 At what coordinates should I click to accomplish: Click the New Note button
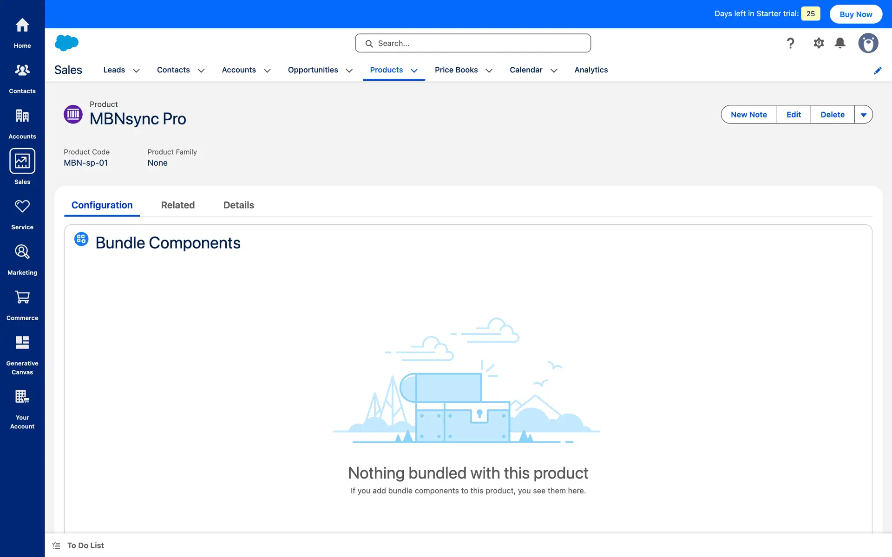[x=748, y=115]
